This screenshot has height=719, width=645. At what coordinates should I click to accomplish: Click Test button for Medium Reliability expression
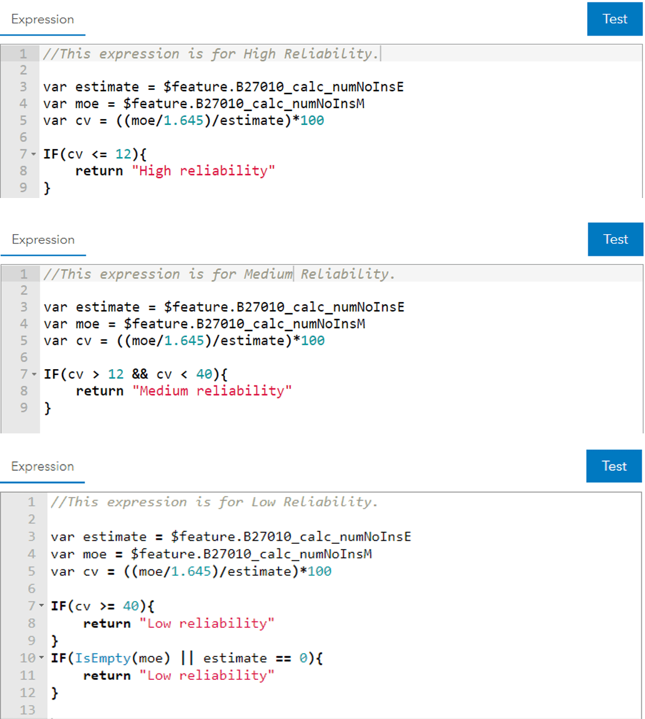tap(615, 239)
